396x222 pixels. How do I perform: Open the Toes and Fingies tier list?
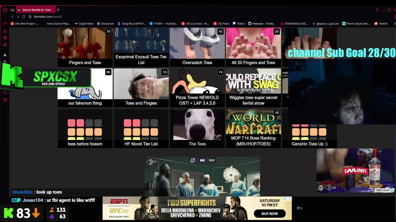[141, 88]
